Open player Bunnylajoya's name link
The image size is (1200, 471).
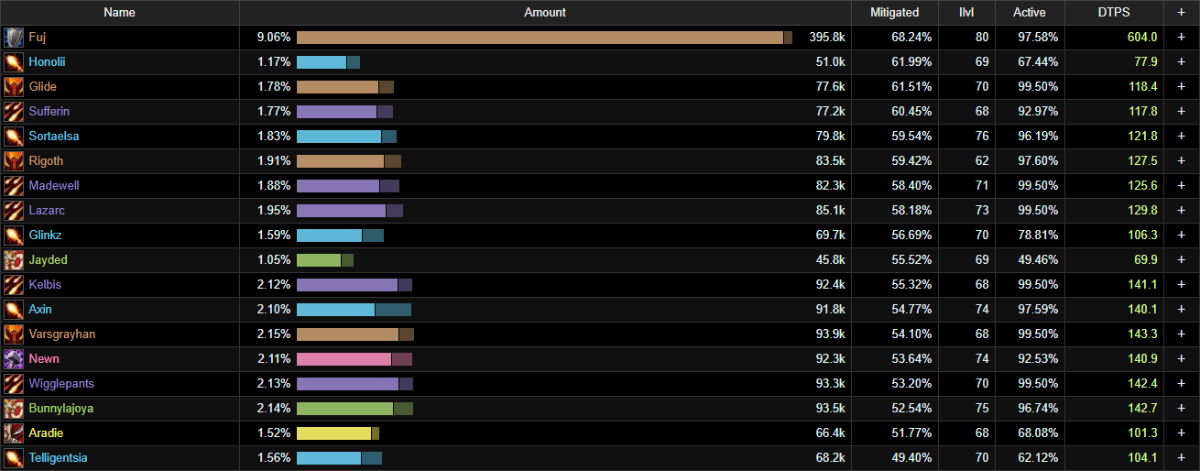point(61,409)
